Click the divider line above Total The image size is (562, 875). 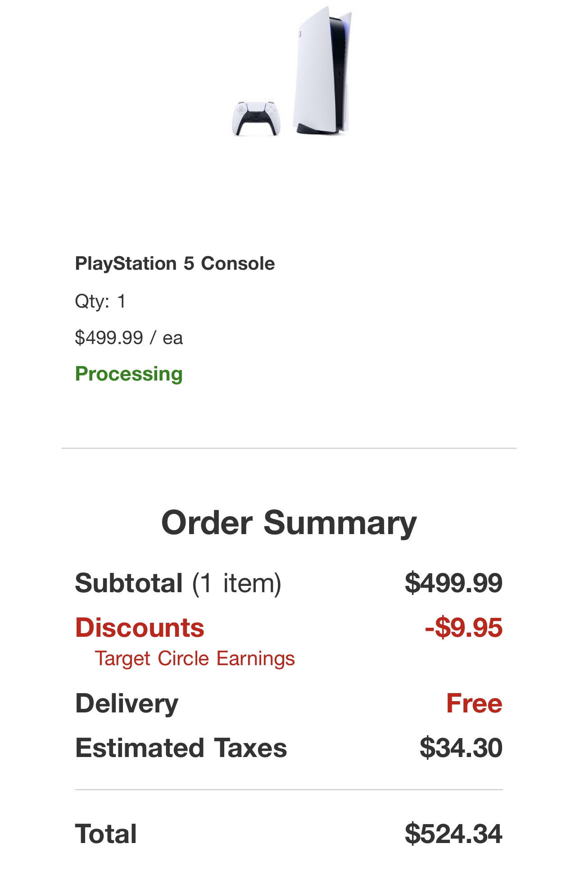[289, 789]
